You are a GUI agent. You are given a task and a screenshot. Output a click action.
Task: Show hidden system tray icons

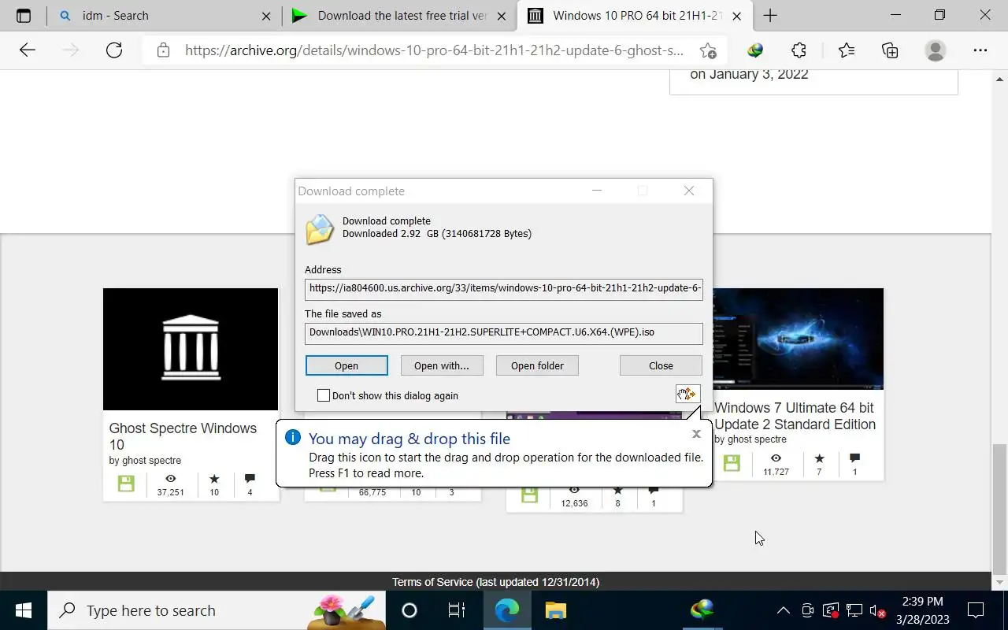[783, 610]
